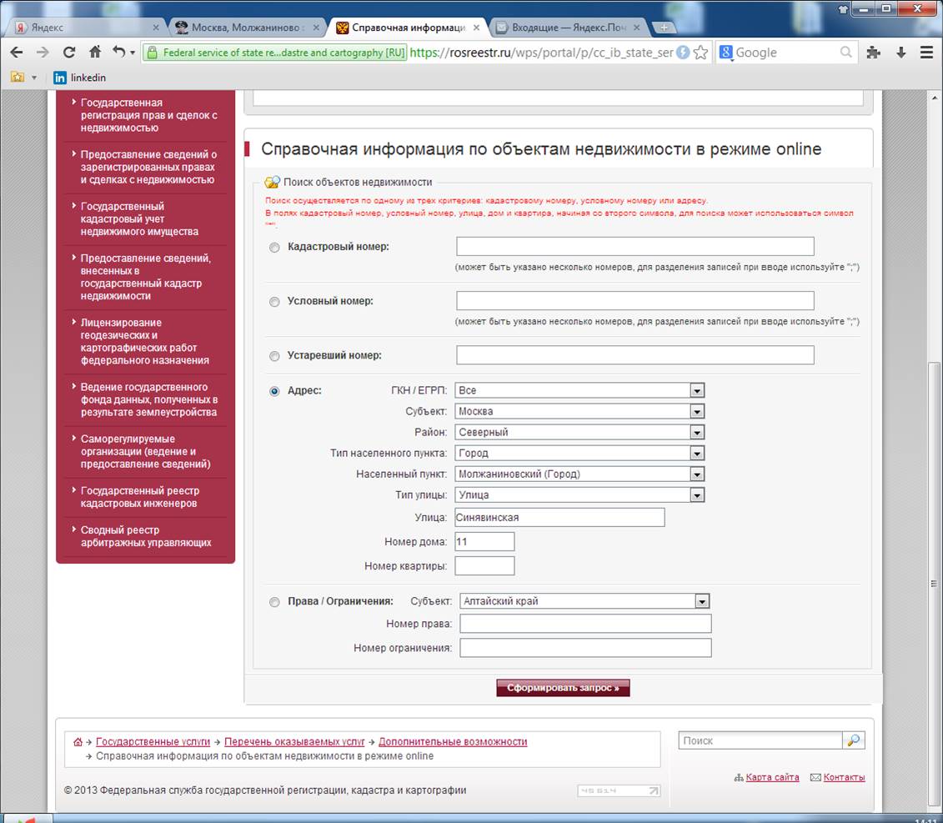
Task: Switch to the Яндекс tab
Action: [x=83, y=27]
